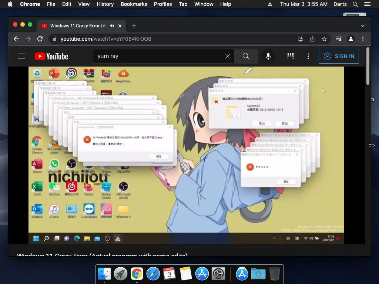Run search with magnifier button

point(246,56)
